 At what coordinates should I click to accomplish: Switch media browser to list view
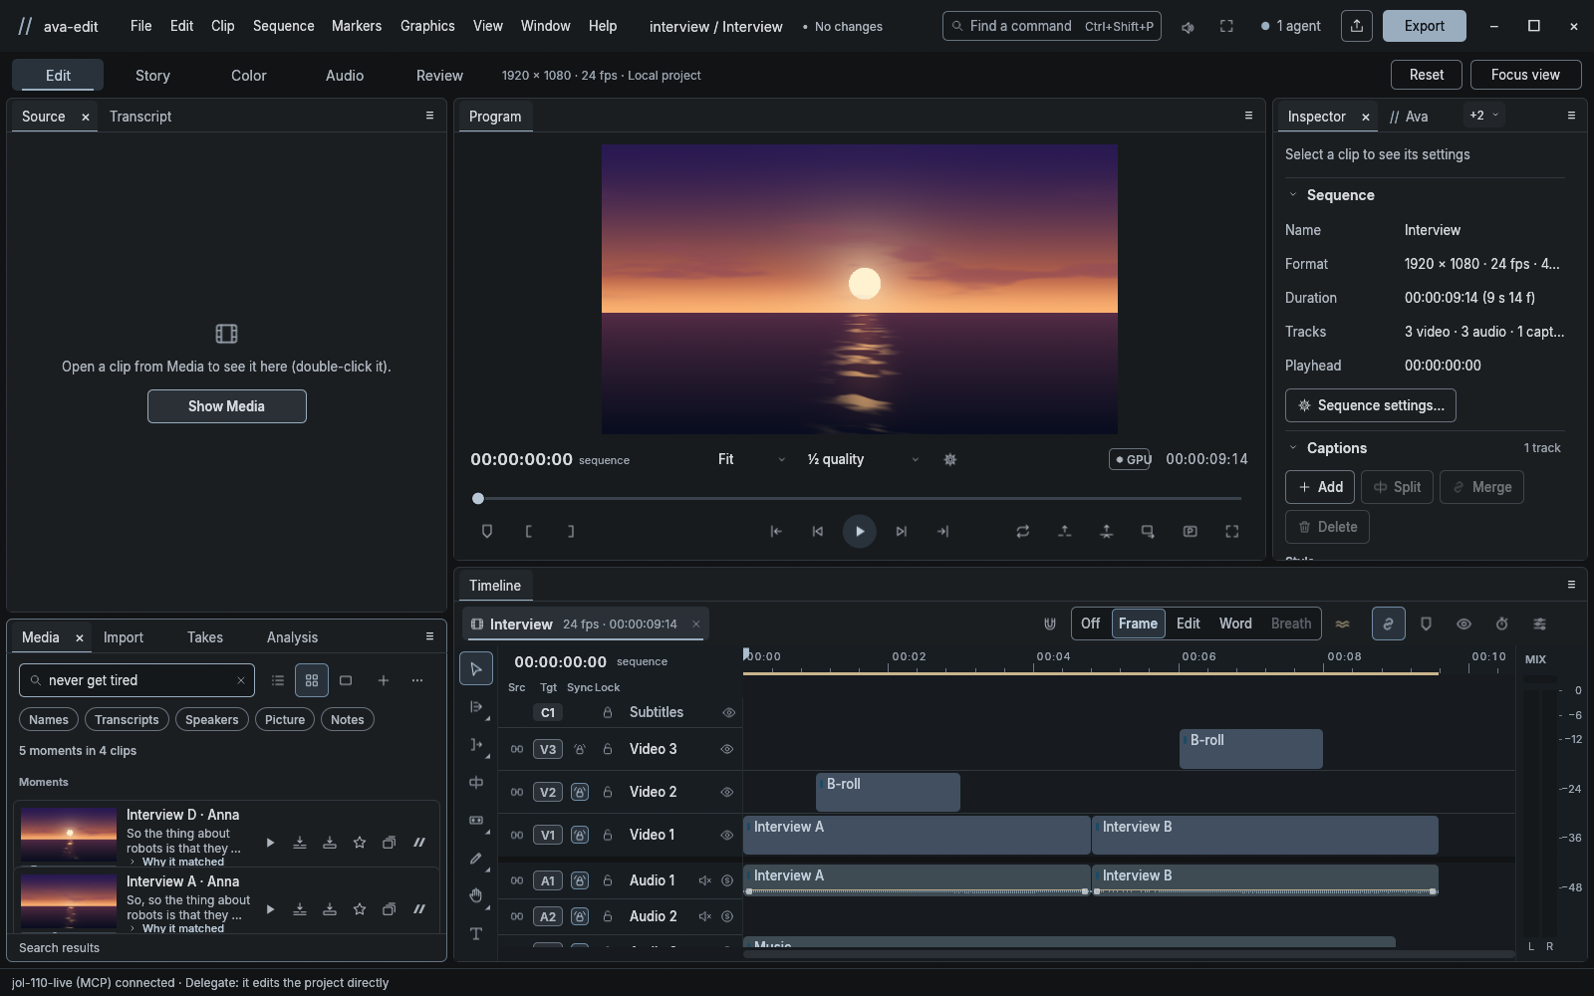[x=278, y=680]
